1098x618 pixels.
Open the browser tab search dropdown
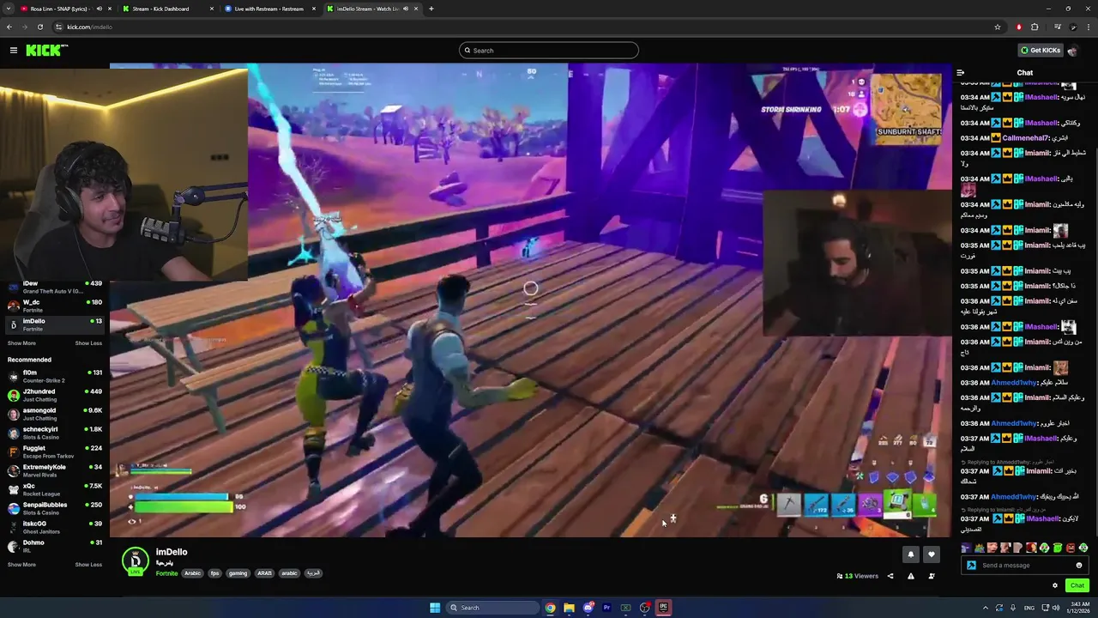[7, 9]
